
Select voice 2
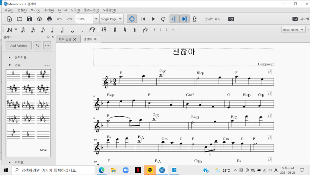(160, 29)
